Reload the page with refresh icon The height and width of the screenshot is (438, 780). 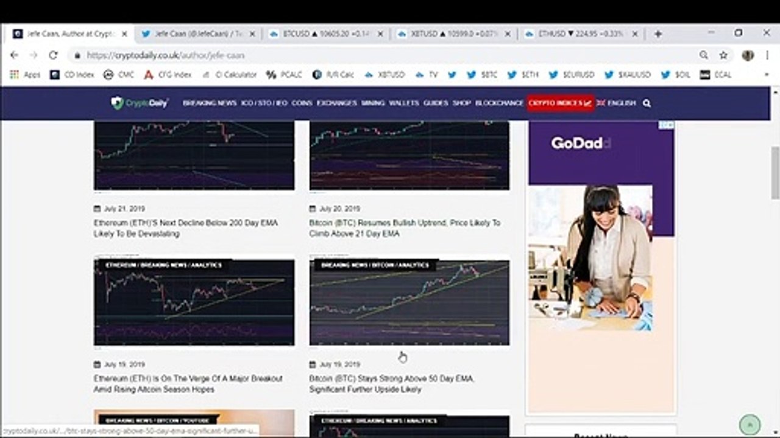coord(53,55)
